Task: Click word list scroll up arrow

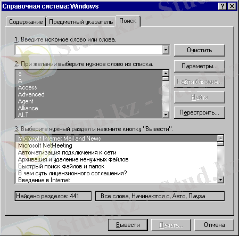Action: (166, 73)
